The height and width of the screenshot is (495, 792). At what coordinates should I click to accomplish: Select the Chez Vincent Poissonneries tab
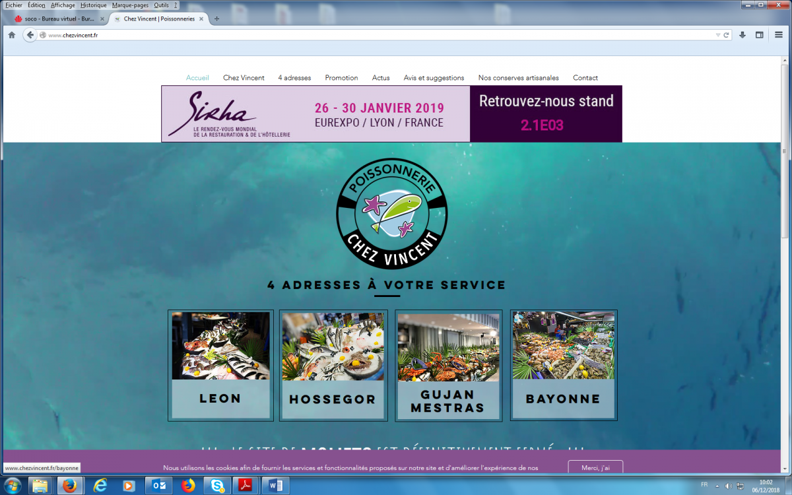point(158,18)
